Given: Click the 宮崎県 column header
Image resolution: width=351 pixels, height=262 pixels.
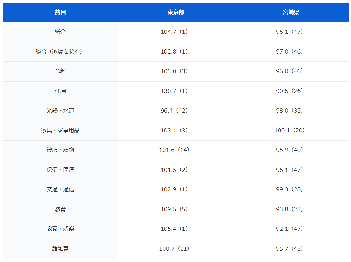Looking at the screenshot, I should (291, 12).
